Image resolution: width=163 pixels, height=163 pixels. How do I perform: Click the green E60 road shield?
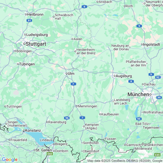pos(50,154)
